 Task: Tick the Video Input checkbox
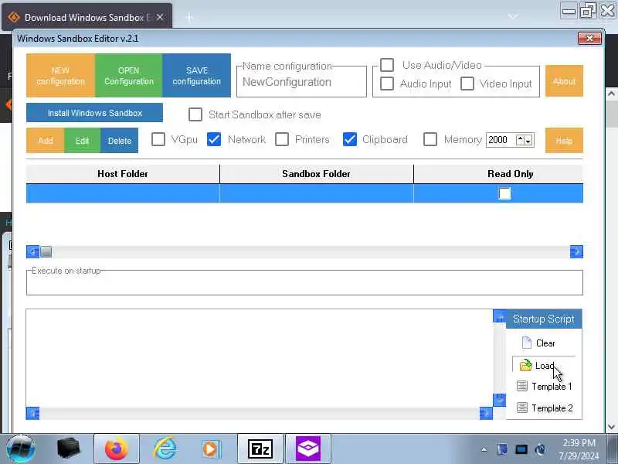467,84
